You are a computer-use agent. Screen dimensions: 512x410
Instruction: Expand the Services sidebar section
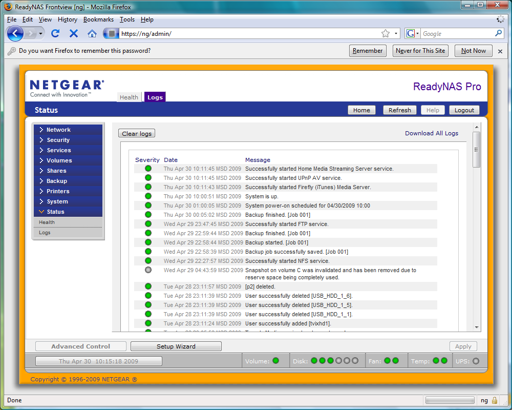pos(68,150)
